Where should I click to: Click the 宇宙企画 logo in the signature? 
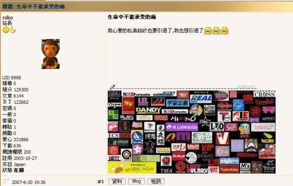pyautogui.click(x=178, y=103)
